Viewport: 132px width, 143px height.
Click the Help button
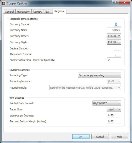pyautogui.click(x=119, y=137)
